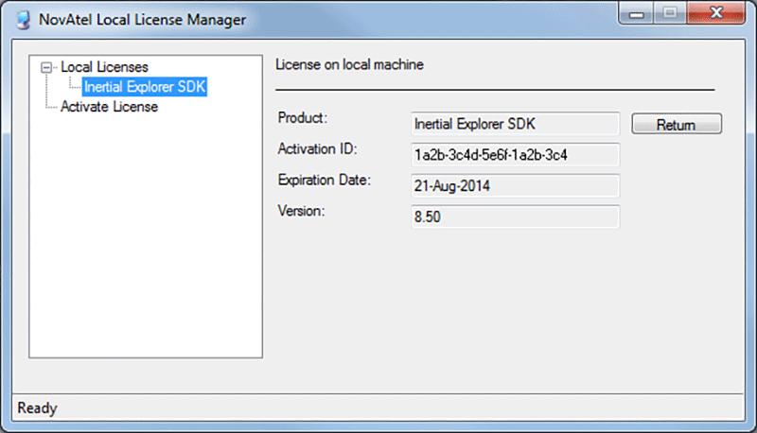
Task: Click the NovAtel app icon in title bar
Action: (x=23, y=20)
